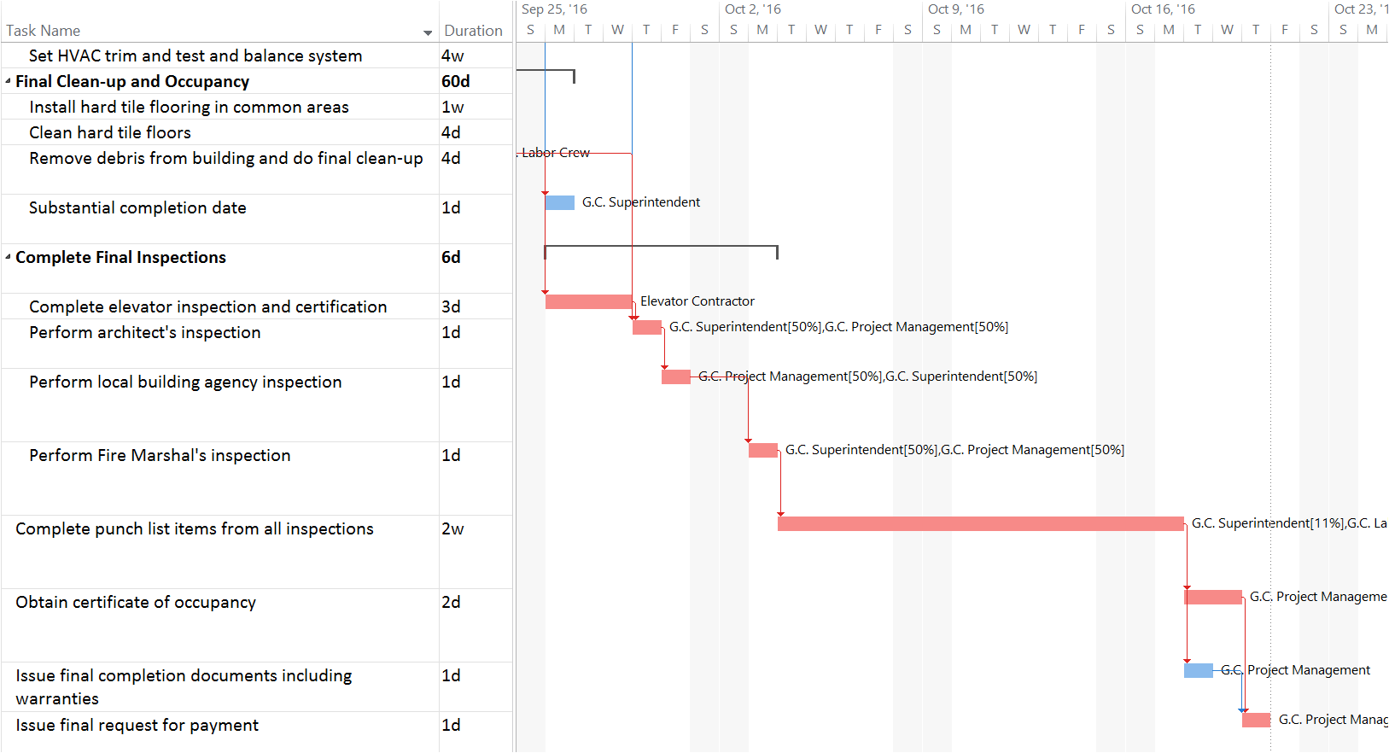The image size is (1389, 753).
Task: Select the Obtain certificate of occupancy task
Action: [x=135, y=602]
